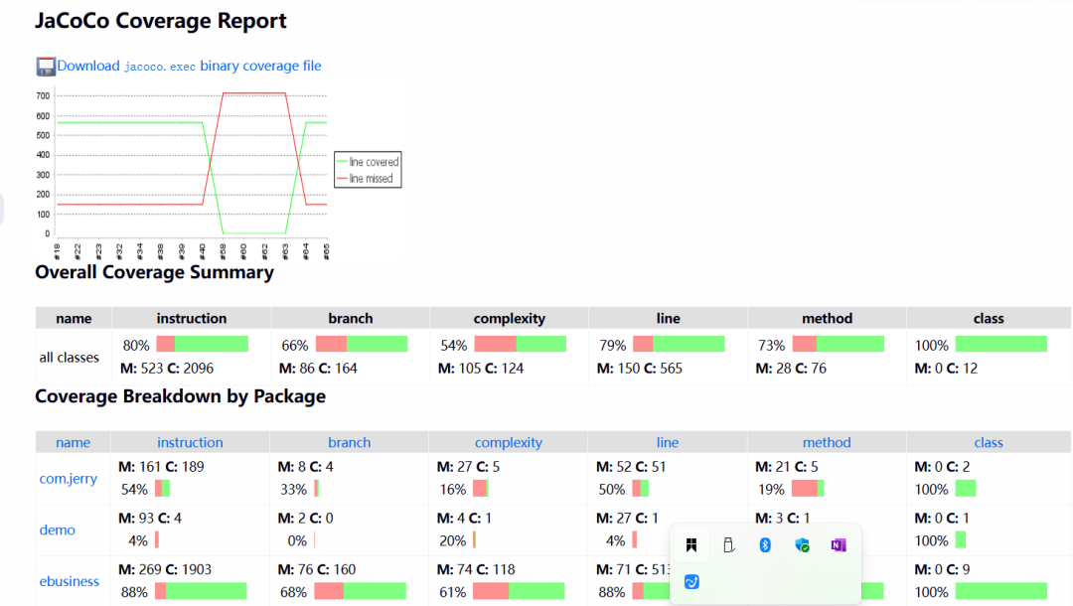1073x606 pixels.
Task: Click the com.jerry 54% instruction percentage
Action: 134,489
